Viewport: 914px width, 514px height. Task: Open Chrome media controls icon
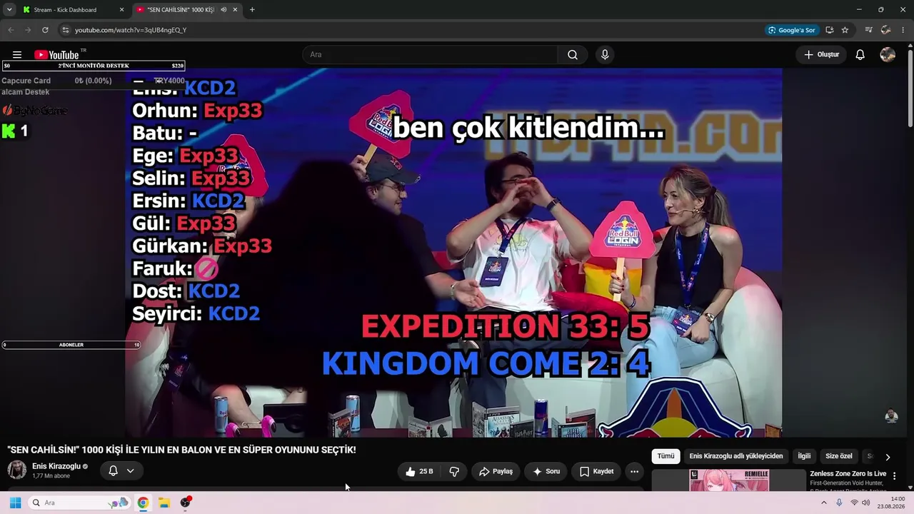868,30
